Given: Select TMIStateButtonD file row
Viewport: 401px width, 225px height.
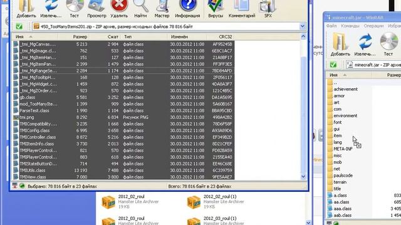Looking at the screenshot, I should (124, 164).
